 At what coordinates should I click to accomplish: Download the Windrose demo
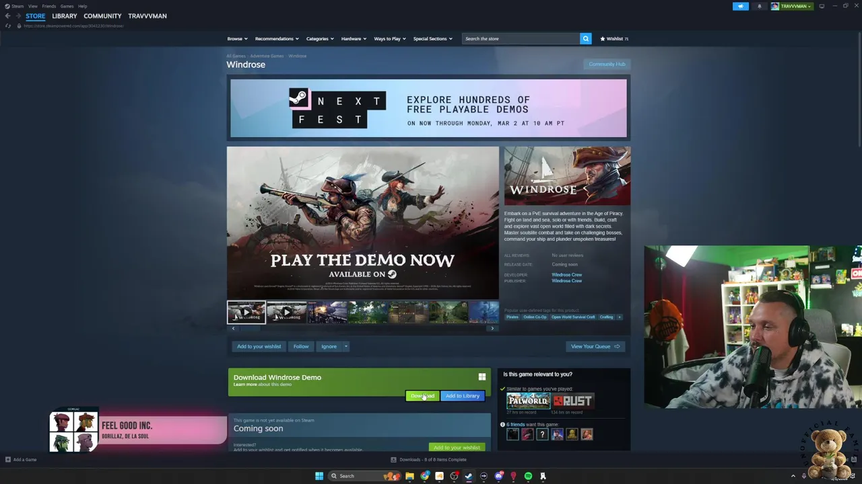423,396
